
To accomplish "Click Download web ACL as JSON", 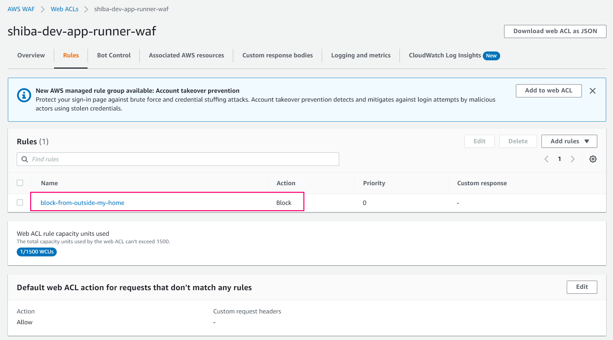I will [x=555, y=31].
